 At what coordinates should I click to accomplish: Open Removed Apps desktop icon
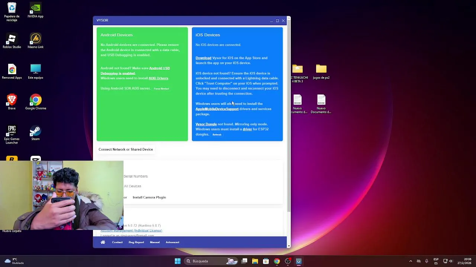[x=12, y=72]
